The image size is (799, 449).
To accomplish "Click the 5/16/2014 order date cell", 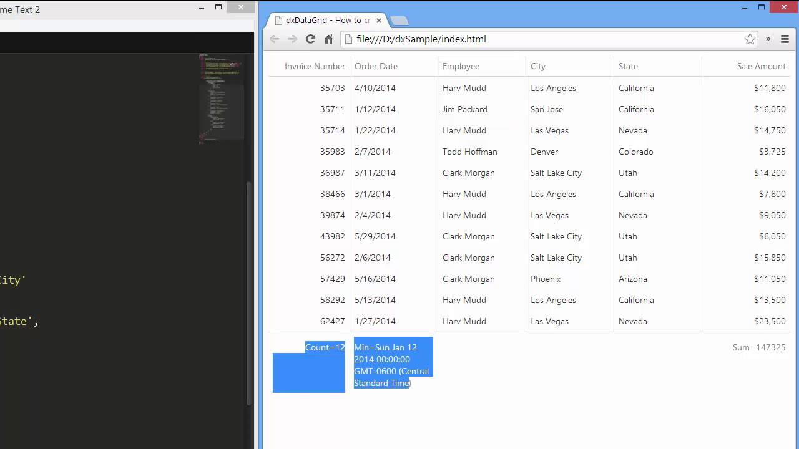I will pyautogui.click(x=375, y=279).
